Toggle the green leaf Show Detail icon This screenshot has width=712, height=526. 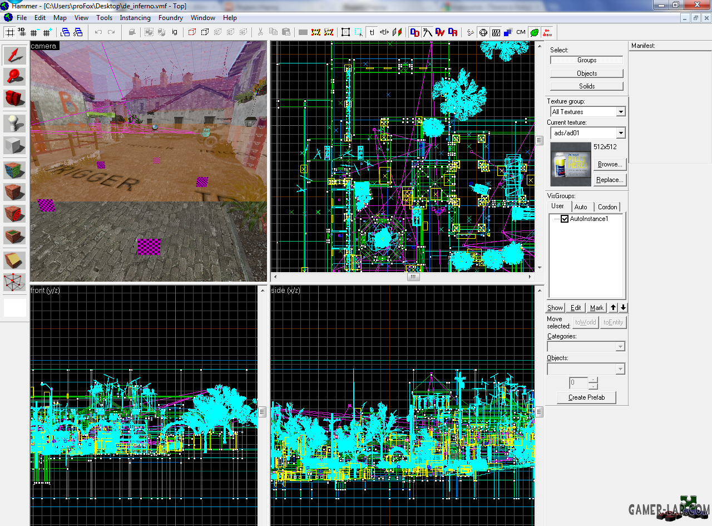coord(534,32)
